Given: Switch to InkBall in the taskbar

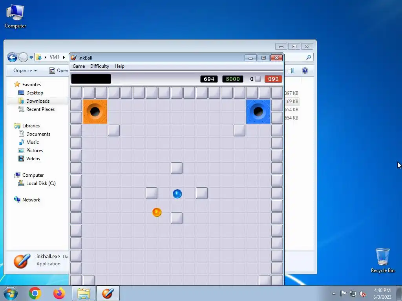Looking at the screenshot, I should tap(108, 293).
